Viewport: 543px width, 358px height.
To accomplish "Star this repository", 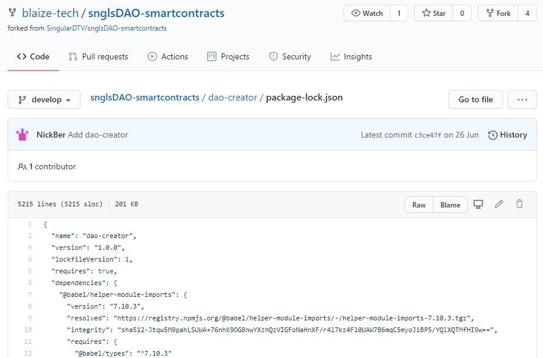I will click(x=434, y=13).
